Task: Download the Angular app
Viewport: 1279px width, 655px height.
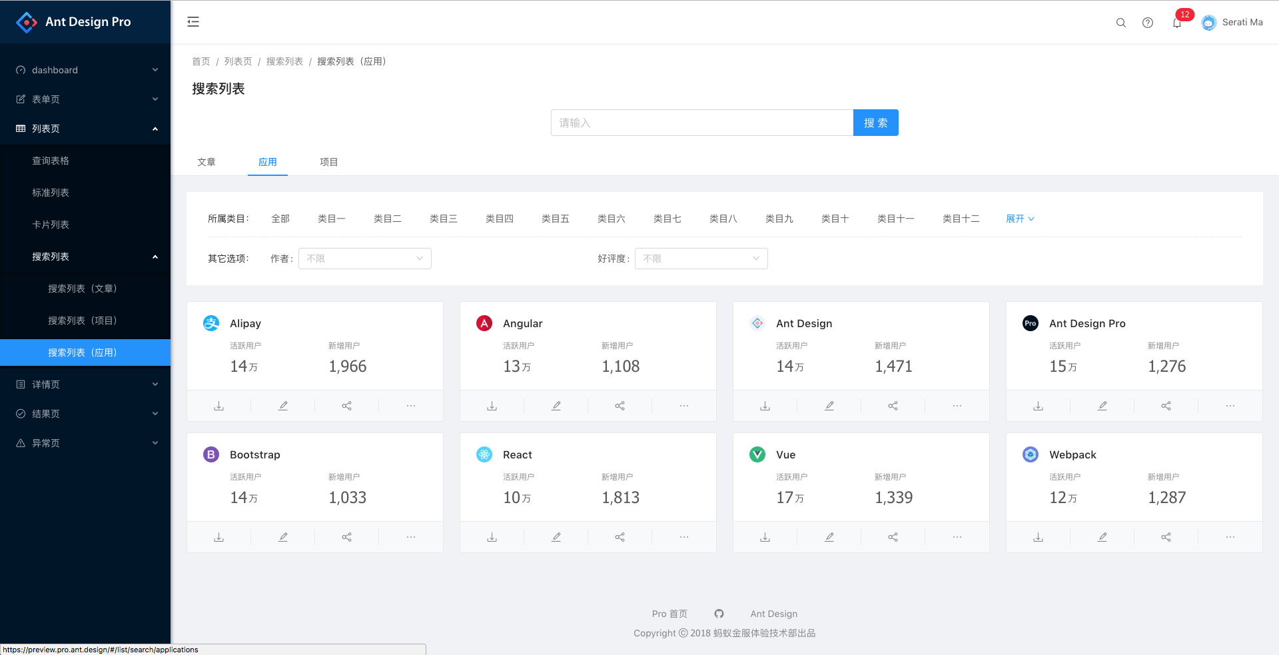Action: pyautogui.click(x=492, y=406)
